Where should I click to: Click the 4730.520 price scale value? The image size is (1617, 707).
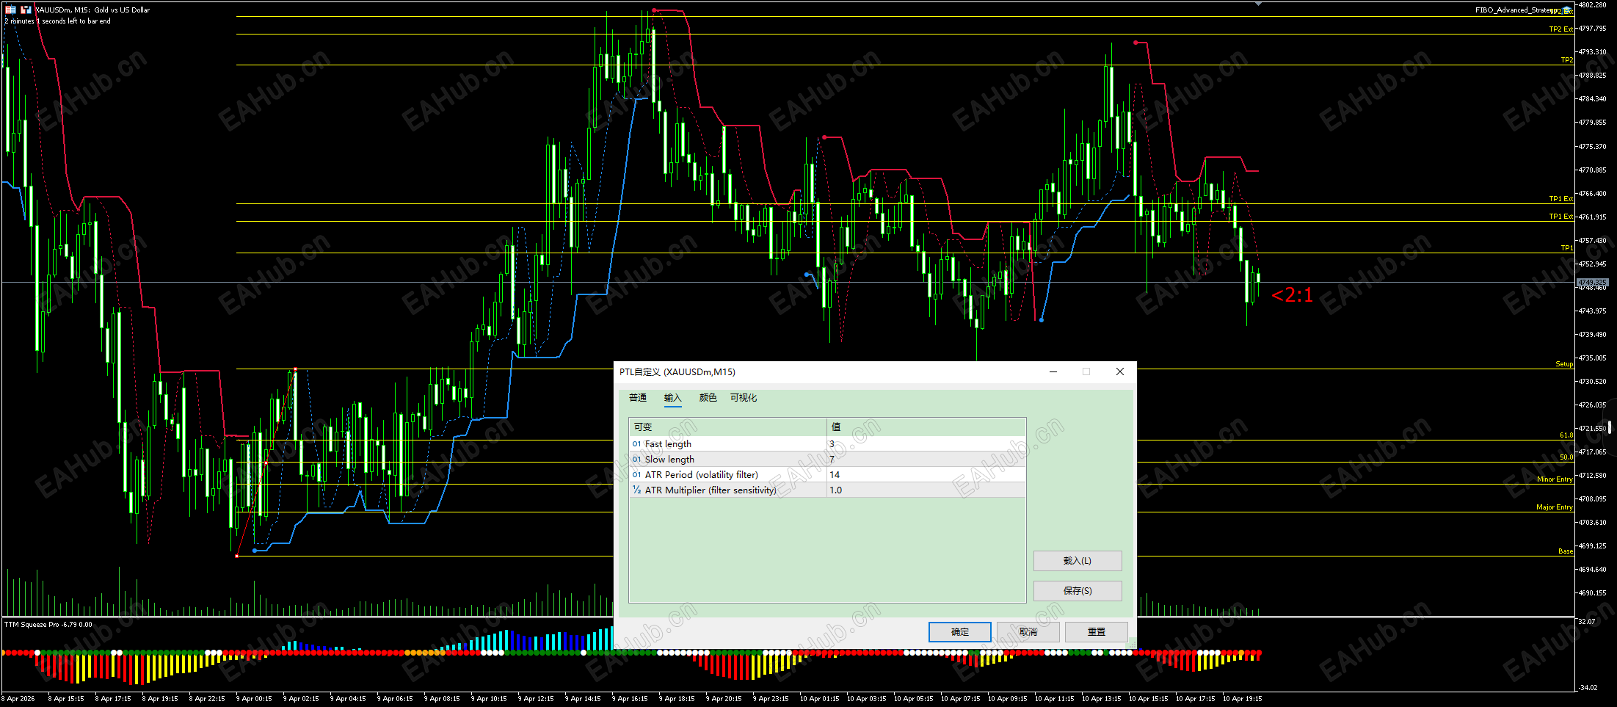1593,382
